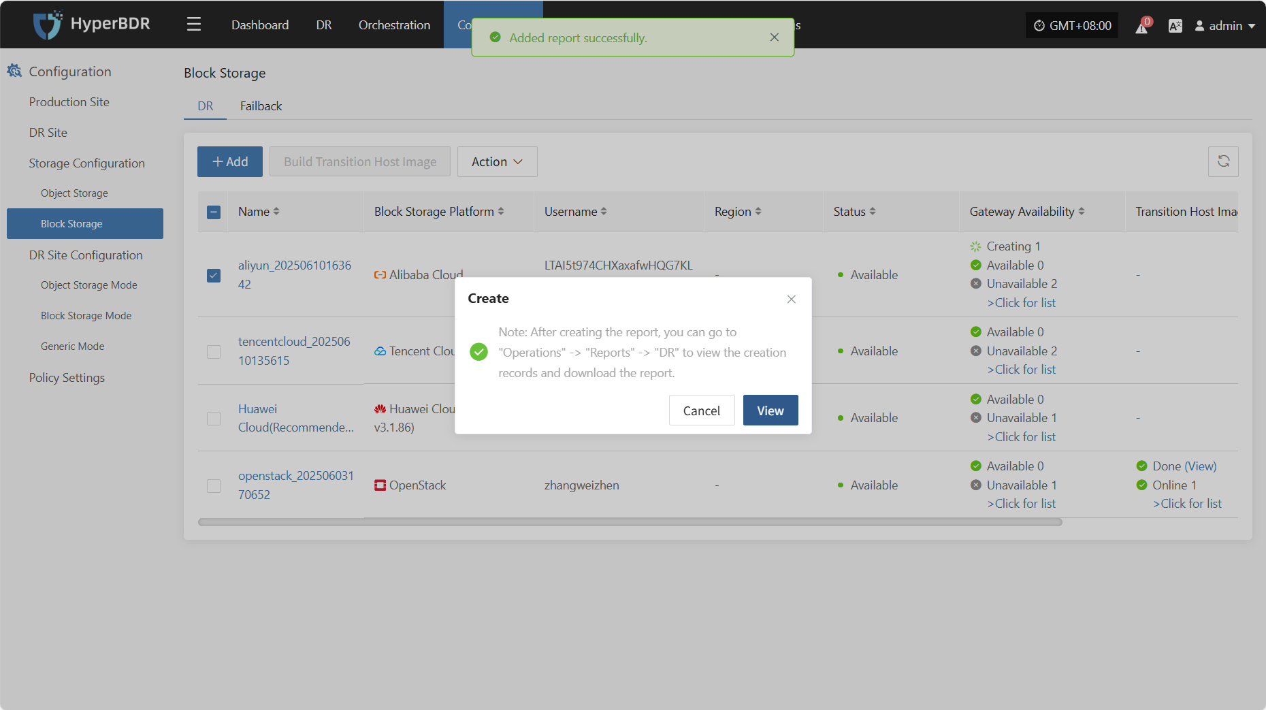This screenshot has width=1266, height=710.
Task: Click transition host list link, openstack row
Action: [1187, 504]
